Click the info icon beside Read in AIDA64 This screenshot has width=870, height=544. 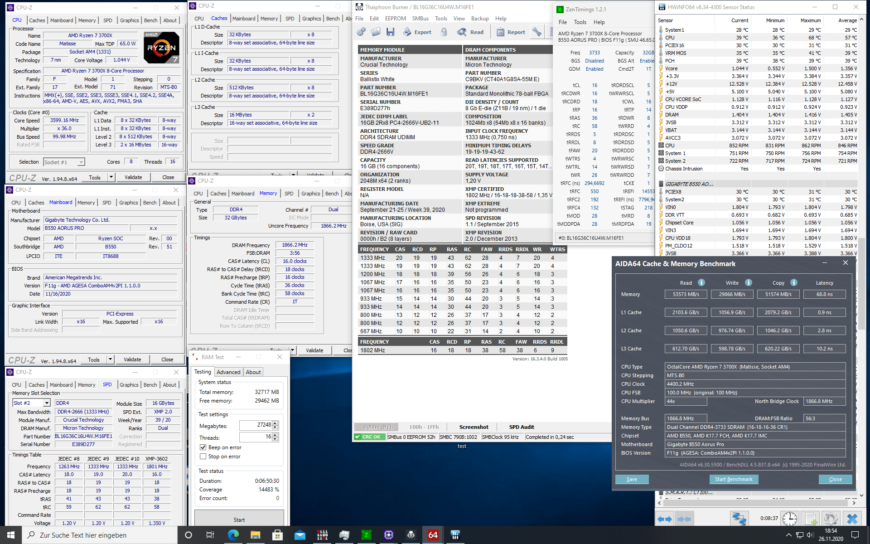pos(701,282)
